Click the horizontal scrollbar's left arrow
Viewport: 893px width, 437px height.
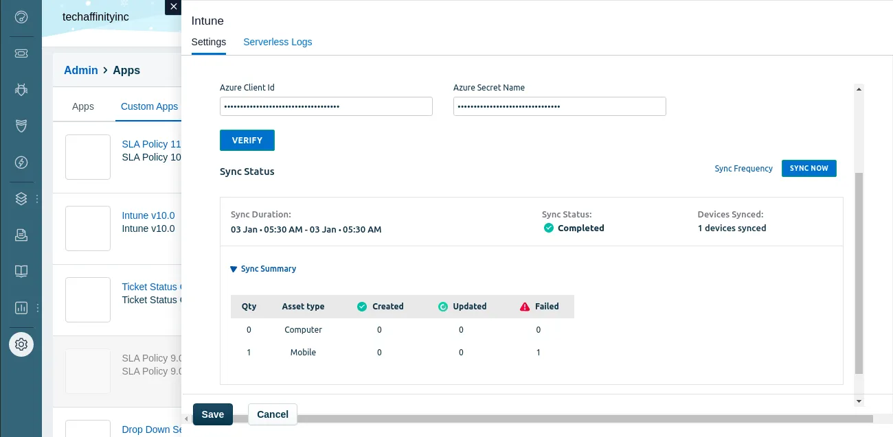click(x=186, y=418)
